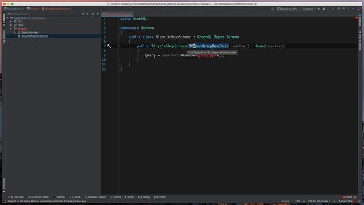Close the BicycleShopSchema.cs editor tab
This screenshot has height=205, width=364.
(131, 14)
